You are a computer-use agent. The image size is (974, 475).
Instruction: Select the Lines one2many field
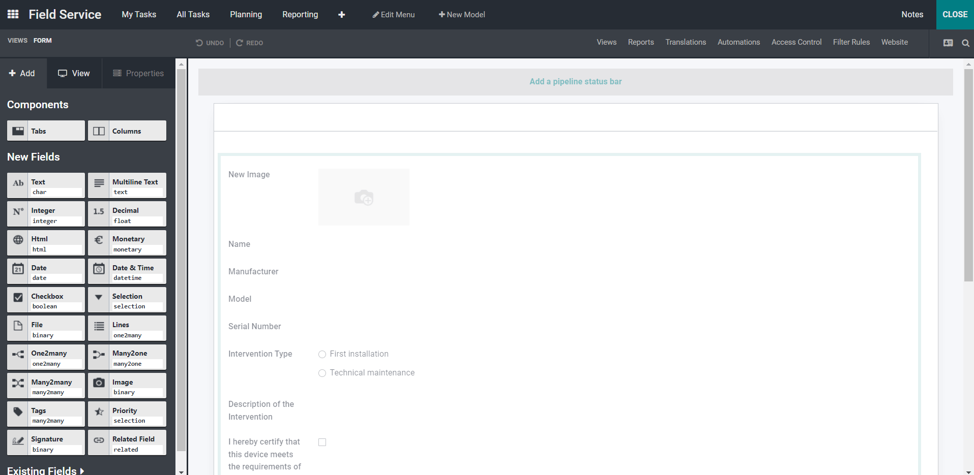click(127, 329)
